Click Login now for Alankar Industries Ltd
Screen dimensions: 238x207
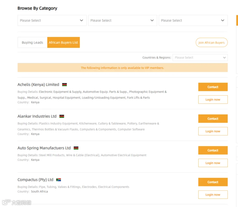click(x=213, y=131)
